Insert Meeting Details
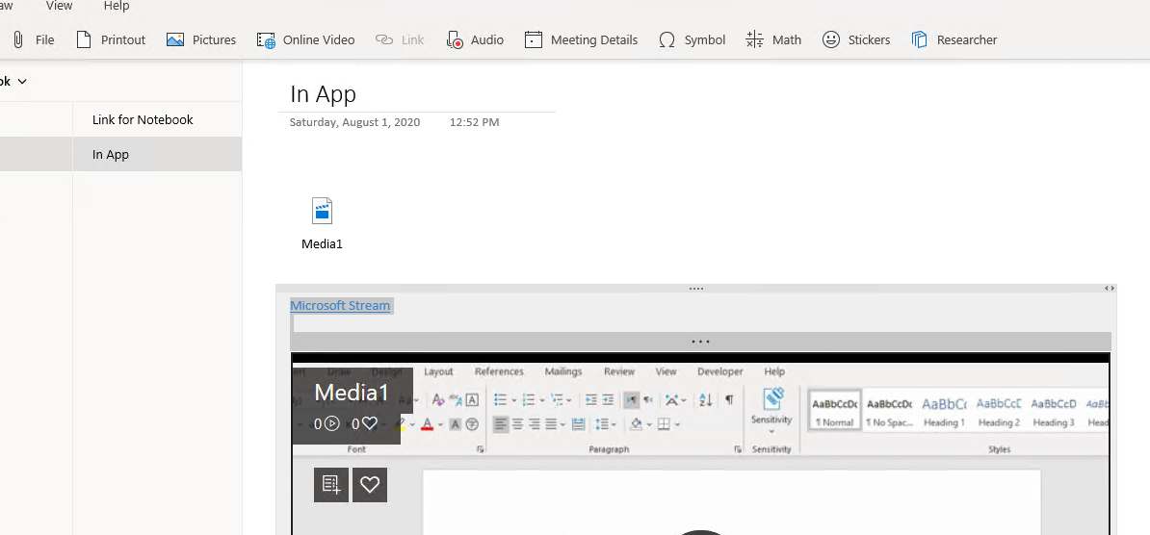This screenshot has width=1150, height=535. (x=581, y=39)
